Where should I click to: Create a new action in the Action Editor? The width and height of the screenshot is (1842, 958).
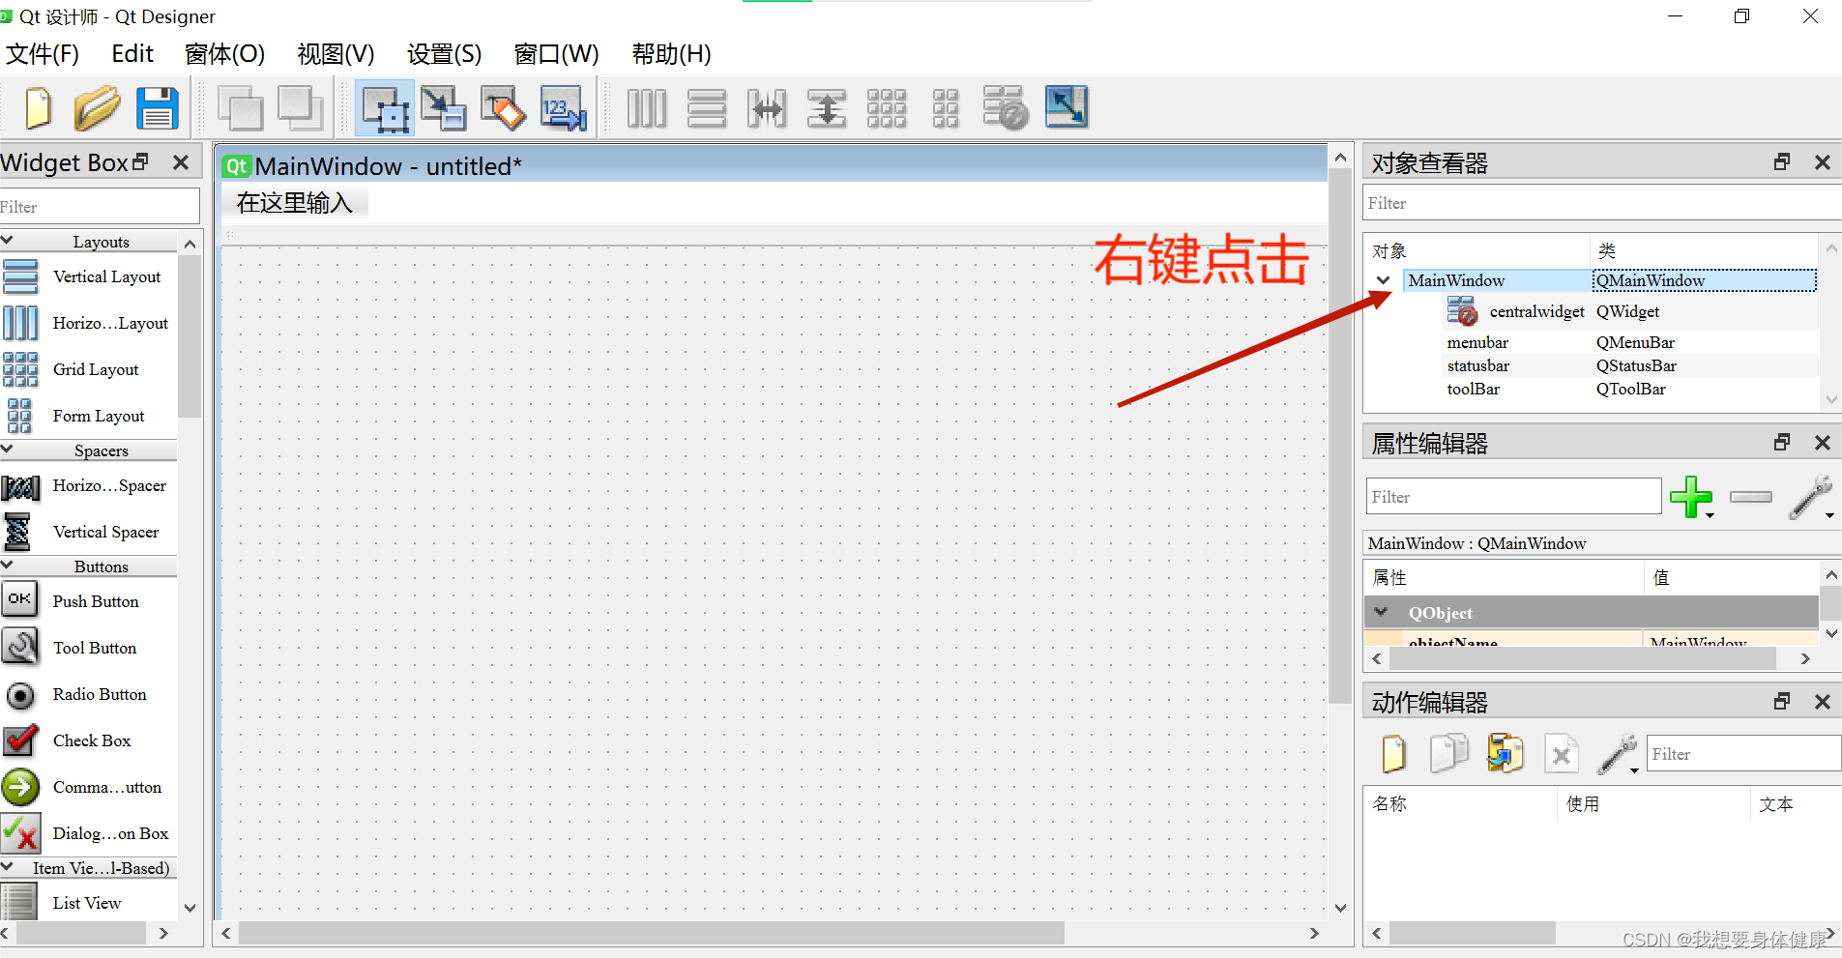tap(1393, 753)
